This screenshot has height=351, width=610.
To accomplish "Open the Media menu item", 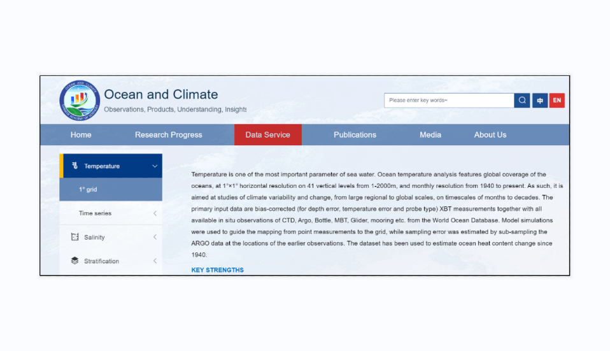I will point(430,134).
